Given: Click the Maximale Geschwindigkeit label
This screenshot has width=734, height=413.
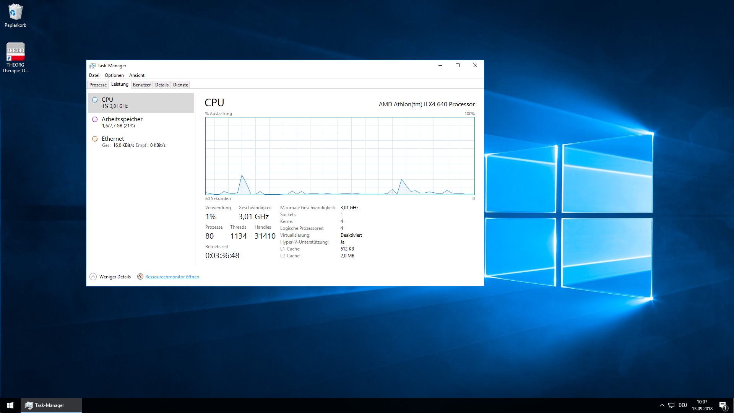Looking at the screenshot, I should (x=308, y=208).
